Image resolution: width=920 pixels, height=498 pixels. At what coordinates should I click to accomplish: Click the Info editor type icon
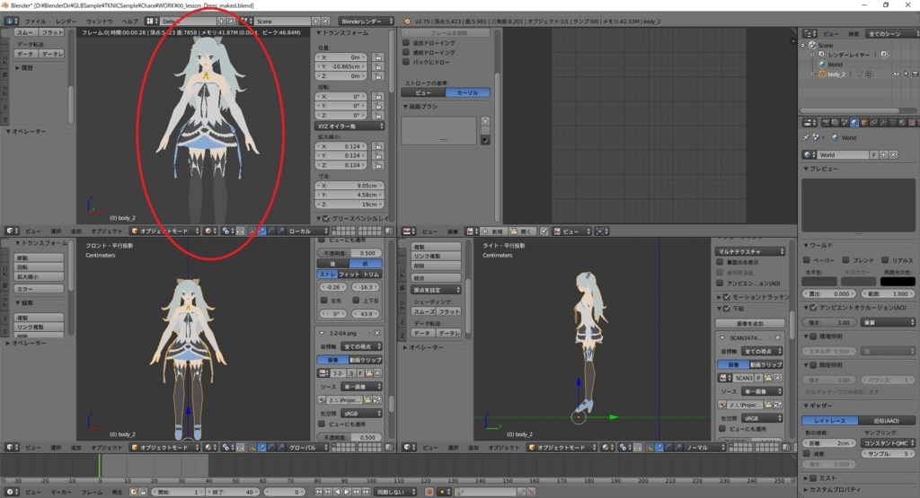pyautogui.click(x=11, y=22)
